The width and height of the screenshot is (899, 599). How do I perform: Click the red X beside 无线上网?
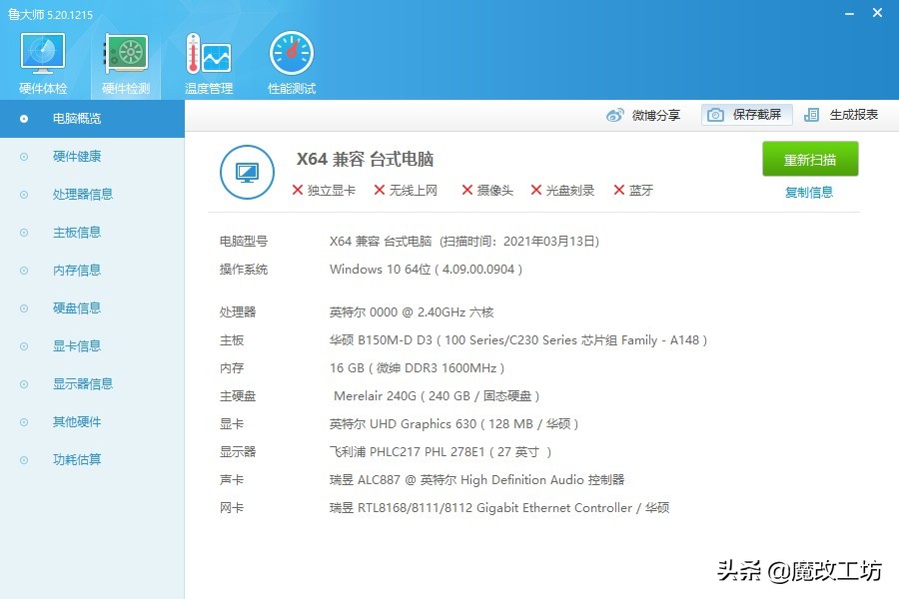point(379,190)
